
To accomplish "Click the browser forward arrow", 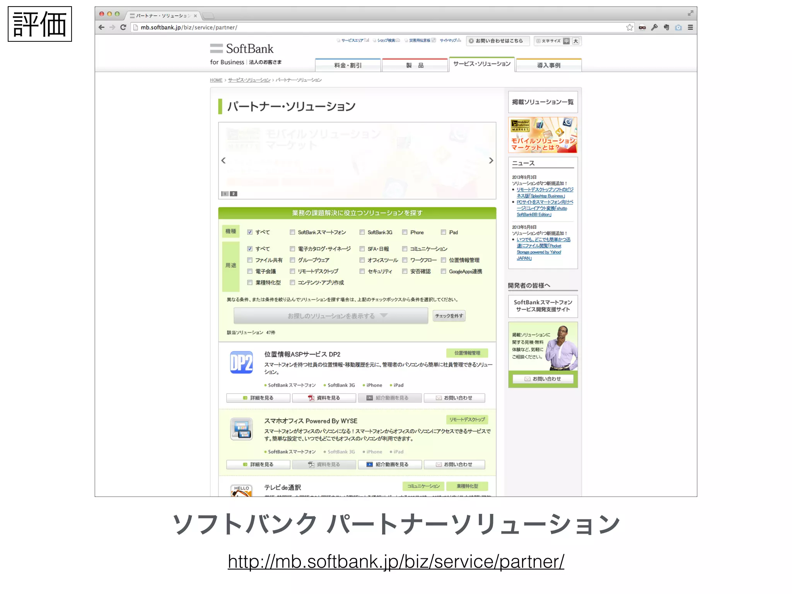I will click(x=112, y=27).
